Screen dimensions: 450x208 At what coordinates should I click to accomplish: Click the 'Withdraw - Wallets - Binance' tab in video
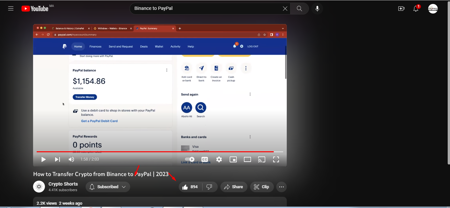click(112, 28)
